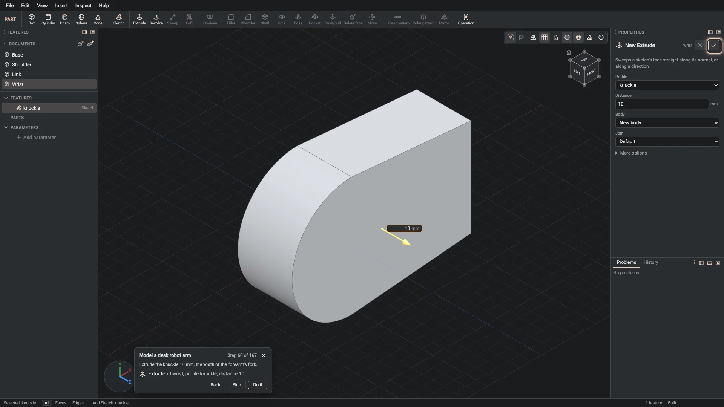
Task: Toggle shaded circle display mode
Action: (x=567, y=37)
